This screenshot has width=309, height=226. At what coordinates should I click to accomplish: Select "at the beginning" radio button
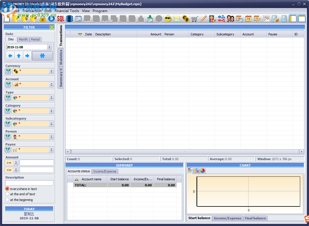[x=7, y=200]
